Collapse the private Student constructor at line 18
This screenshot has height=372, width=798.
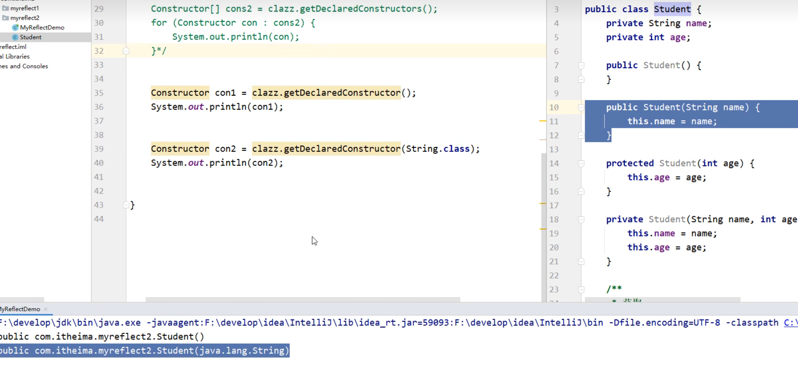(581, 220)
